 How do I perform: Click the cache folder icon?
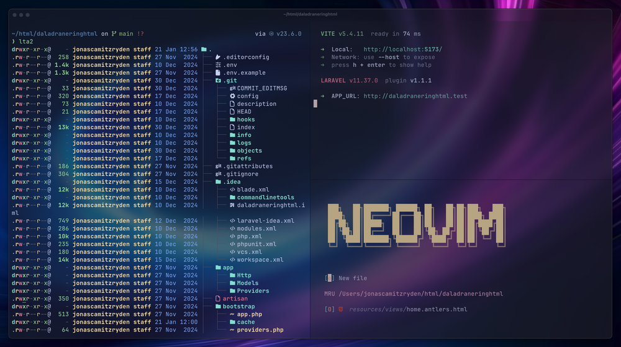coord(232,322)
